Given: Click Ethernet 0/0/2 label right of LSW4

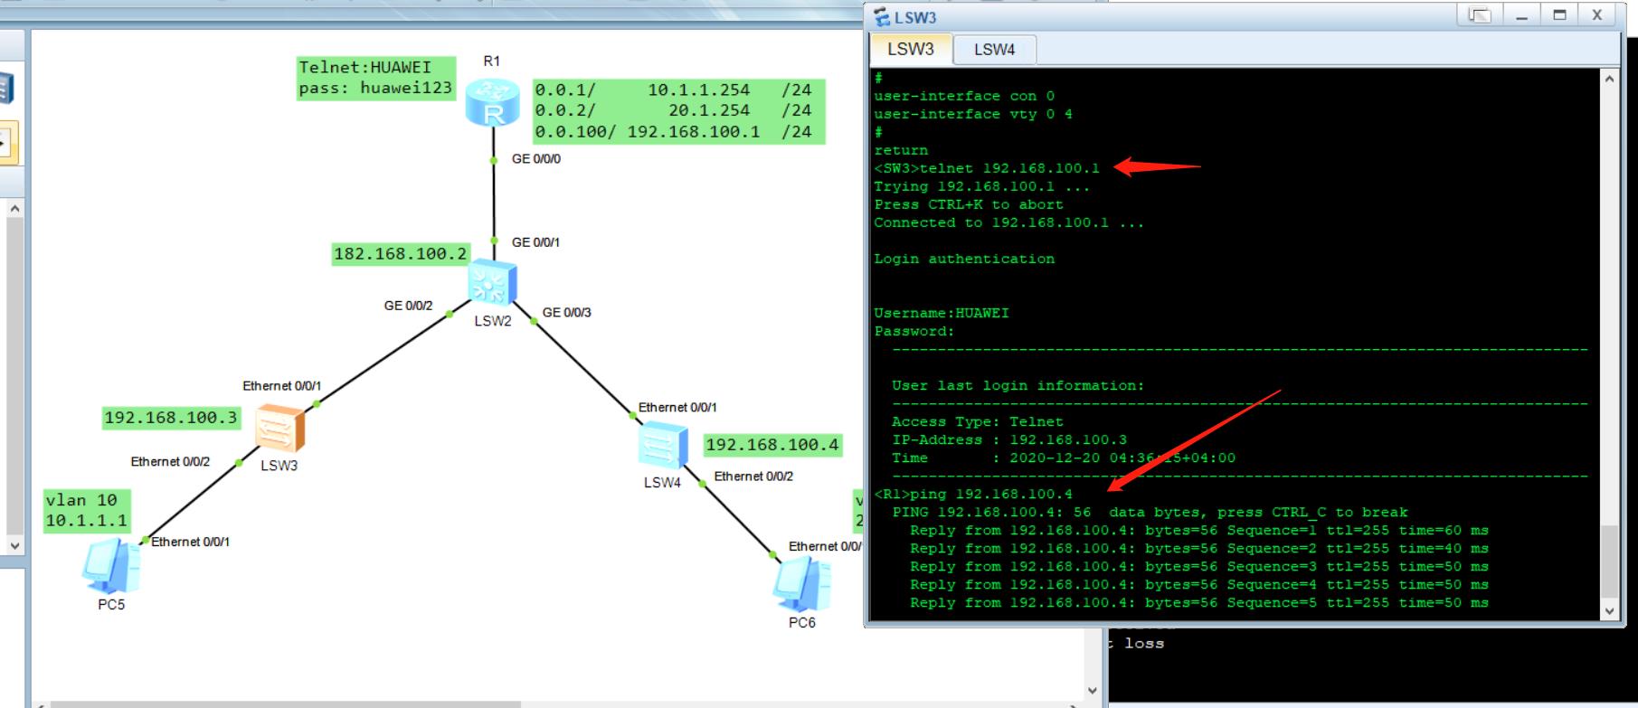Looking at the screenshot, I should (x=753, y=477).
